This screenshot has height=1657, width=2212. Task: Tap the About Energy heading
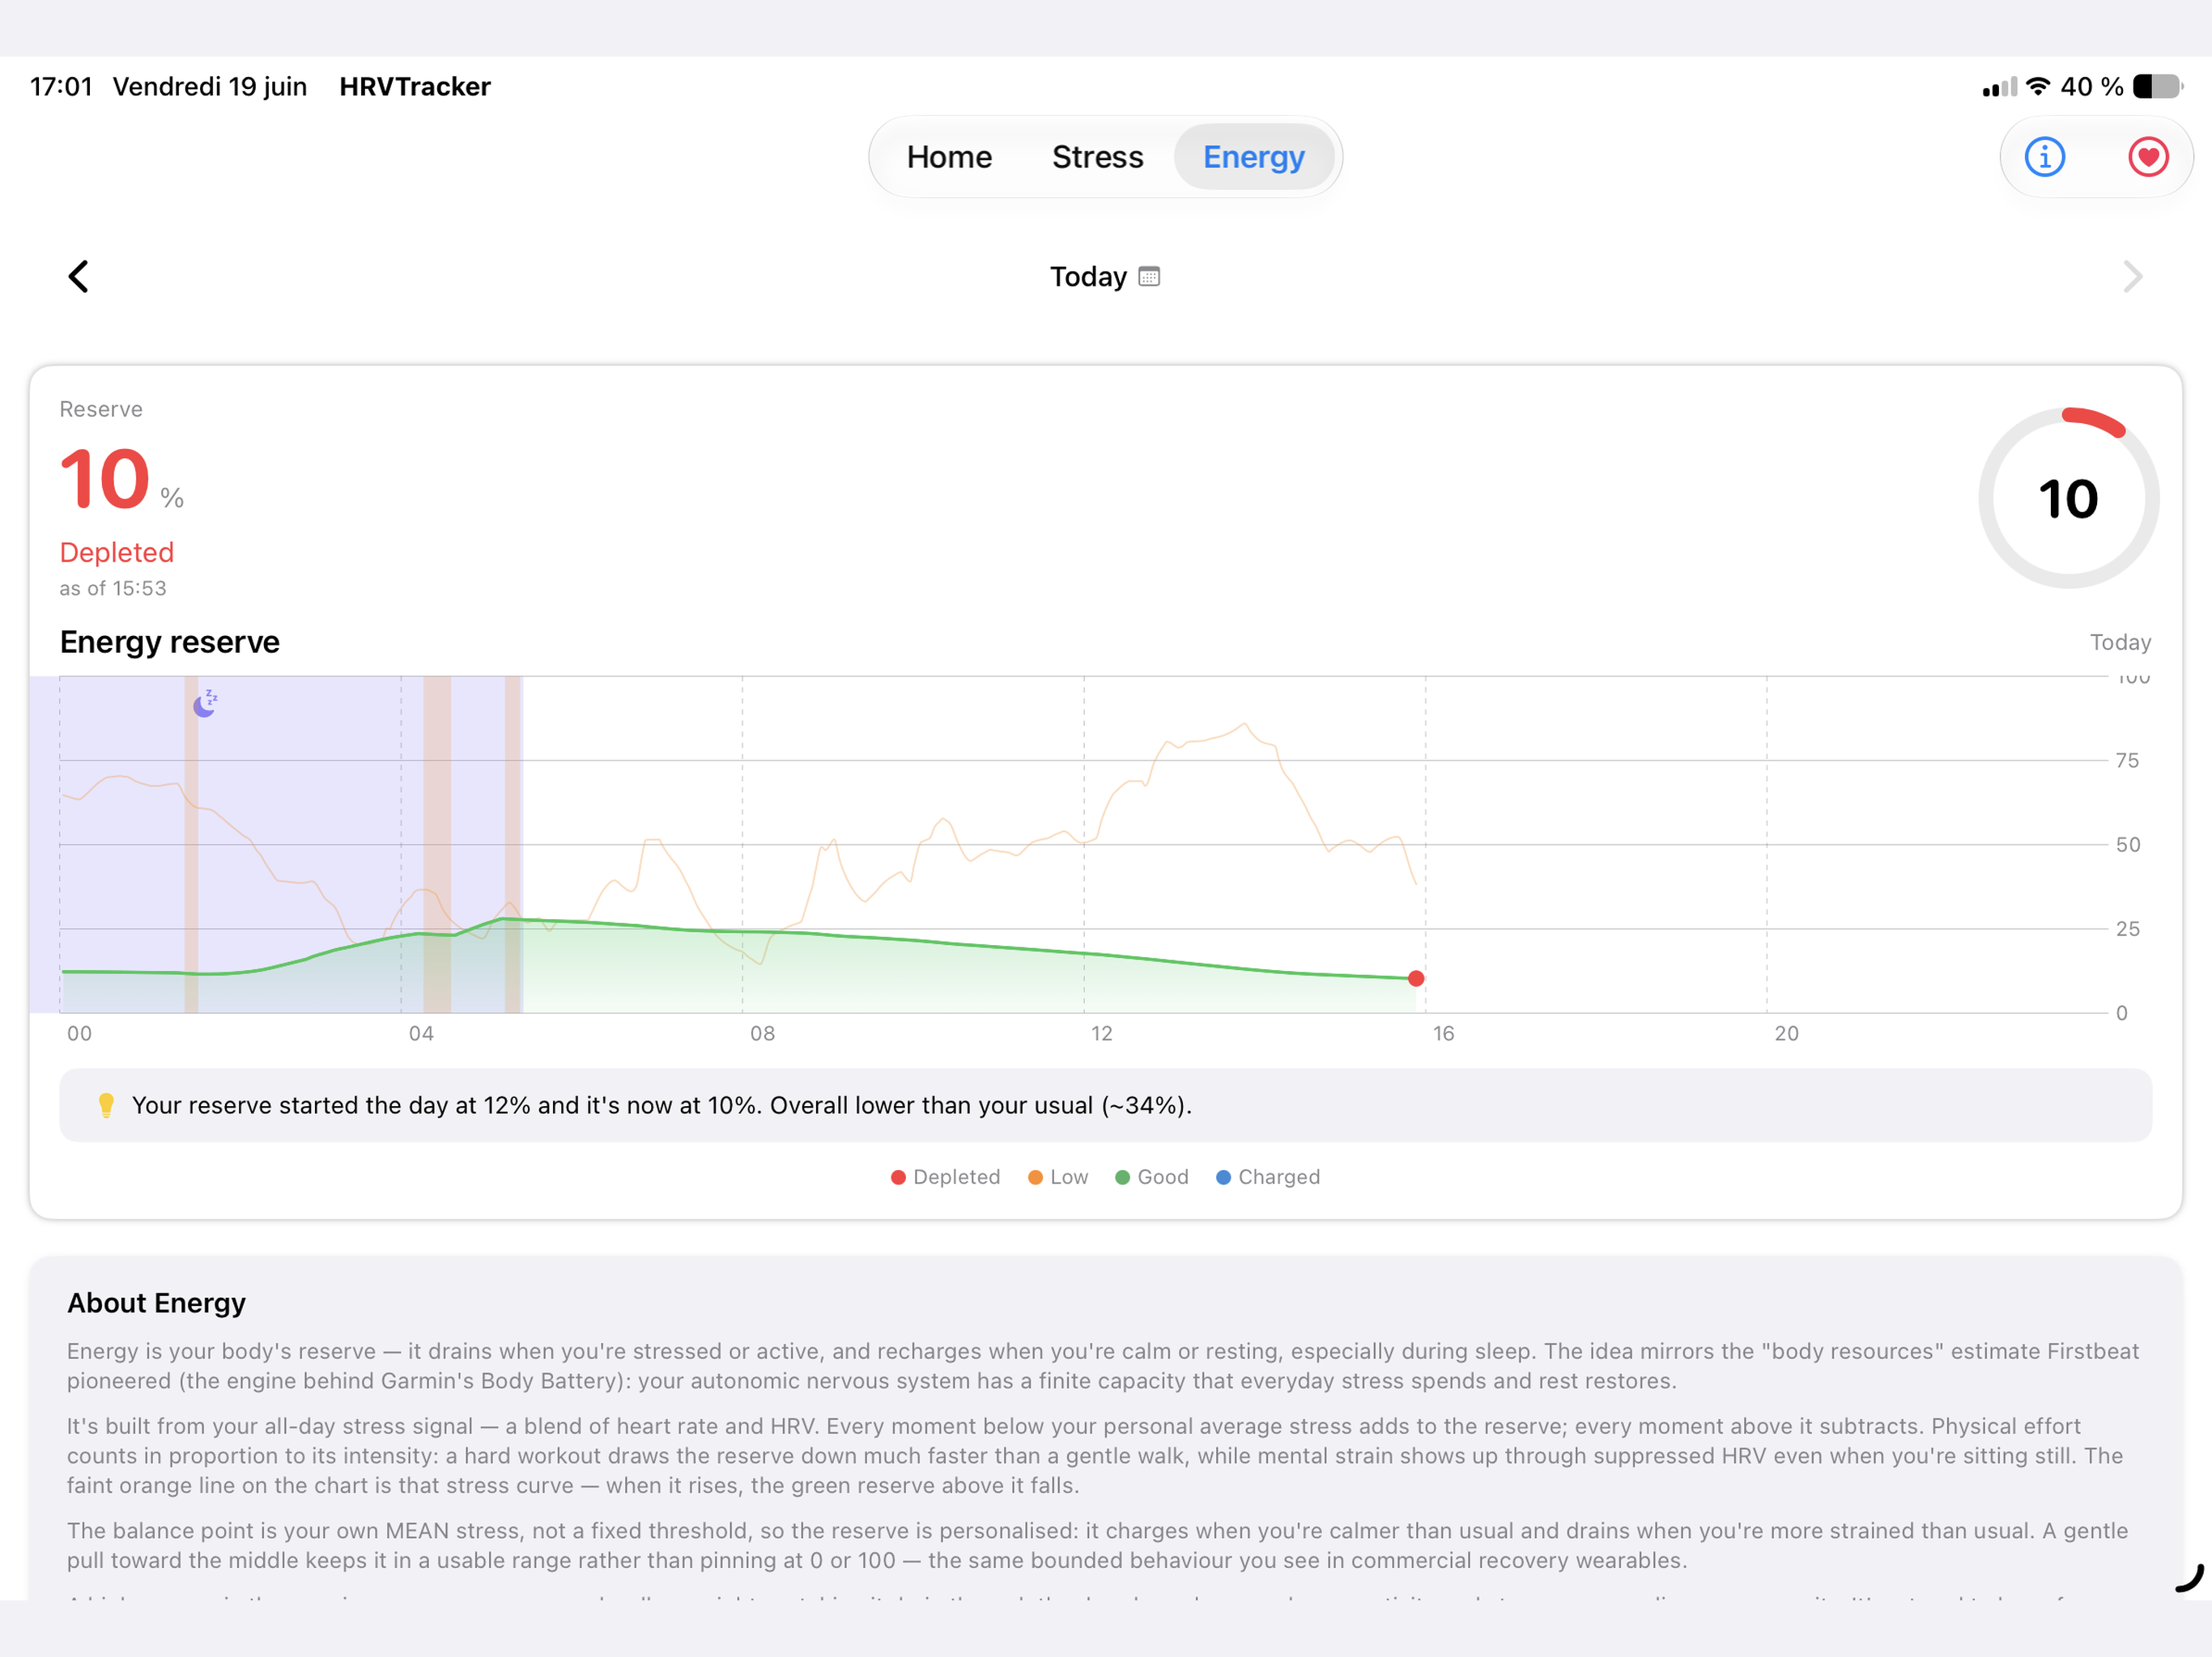[x=156, y=1303]
